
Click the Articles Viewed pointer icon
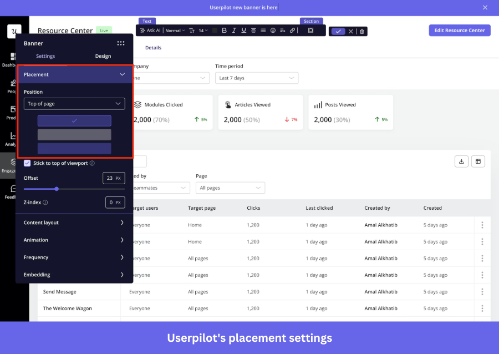(228, 104)
